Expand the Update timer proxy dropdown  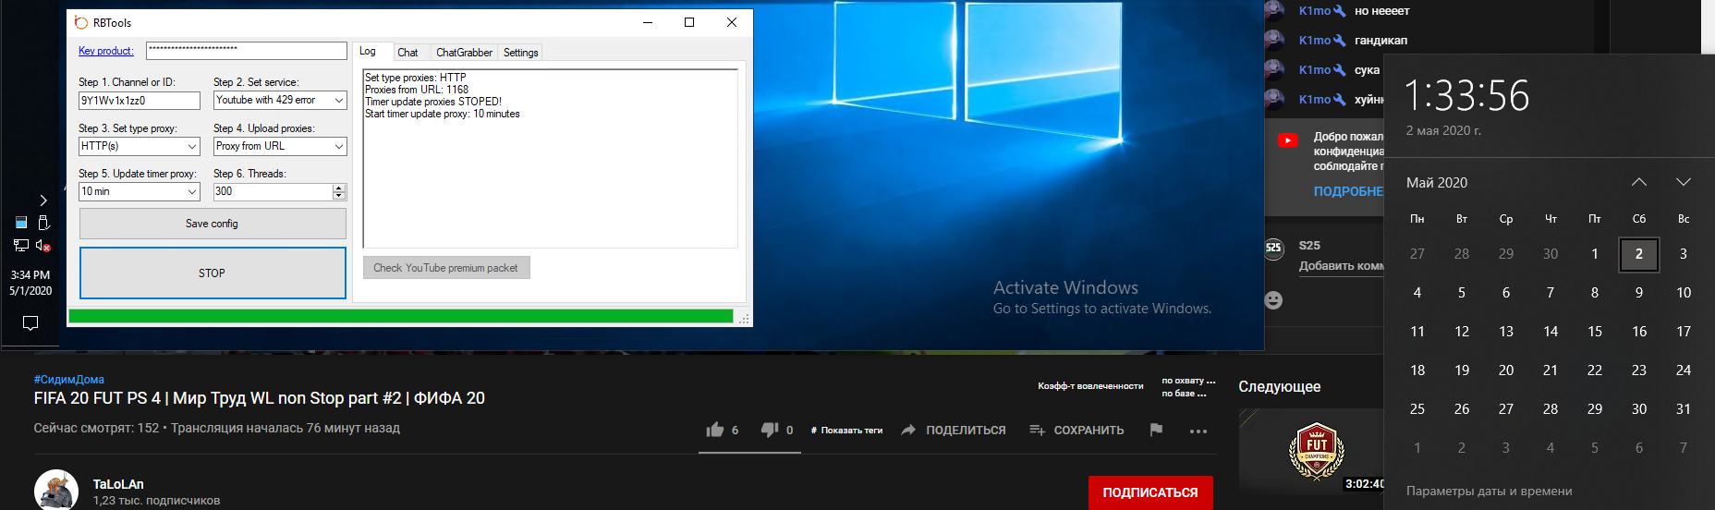(192, 191)
